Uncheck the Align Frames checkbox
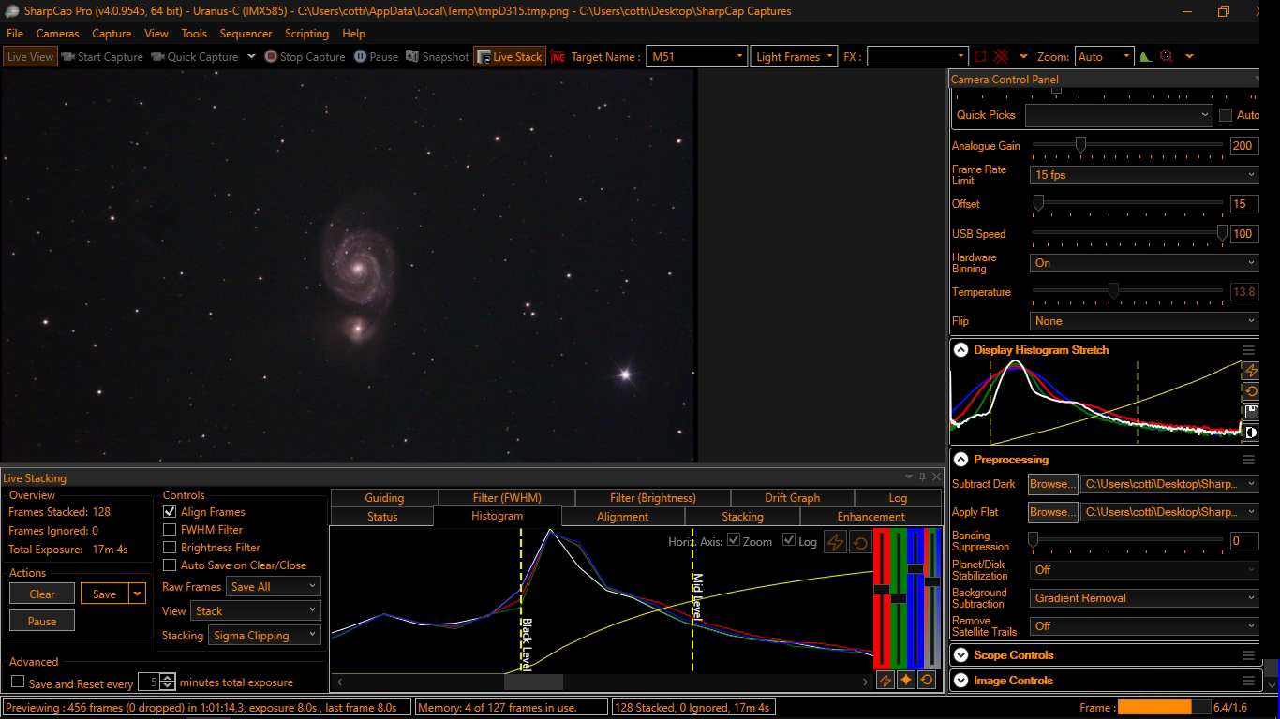This screenshot has width=1280, height=719. tap(170, 512)
